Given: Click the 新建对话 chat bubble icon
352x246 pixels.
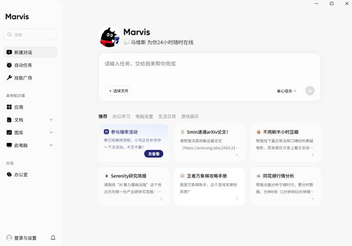Looking at the screenshot, I should pos(9,53).
